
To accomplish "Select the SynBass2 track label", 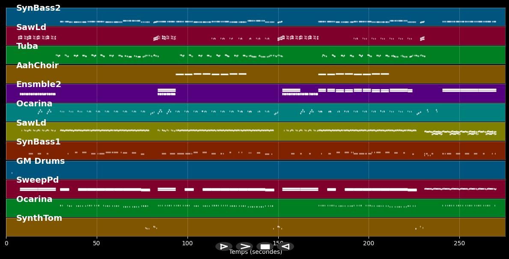I will 39,8.
